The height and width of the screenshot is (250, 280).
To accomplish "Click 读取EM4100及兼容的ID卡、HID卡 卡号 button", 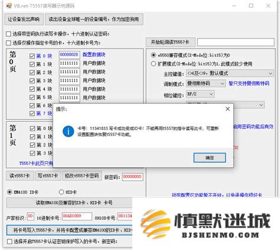I will pos(69,203).
